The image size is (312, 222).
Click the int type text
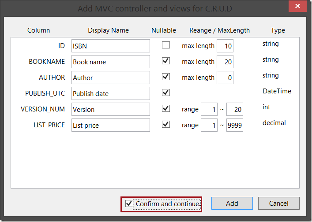pyautogui.click(x=266, y=107)
